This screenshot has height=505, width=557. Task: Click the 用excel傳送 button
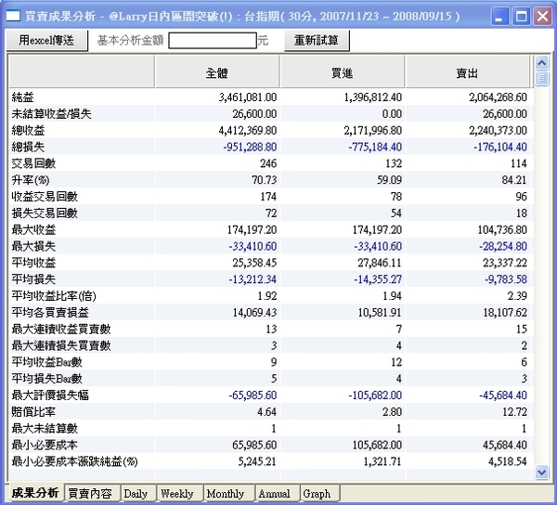[x=46, y=41]
